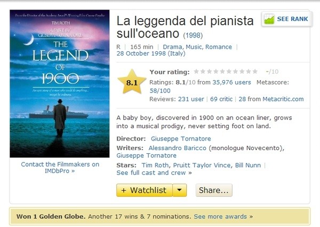Open Contact the Filmmakers on IMDbPro link
320x227 pixels.
click(60, 168)
